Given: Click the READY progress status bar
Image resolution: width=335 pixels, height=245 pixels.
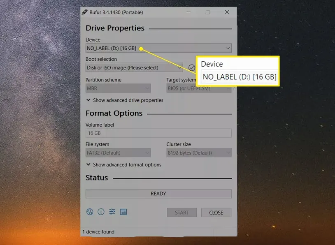Looking at the screenshot, I should pyautogui.click(x=158, y=194).
